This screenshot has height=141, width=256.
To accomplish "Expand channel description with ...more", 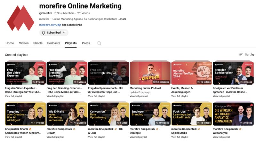I will pyautogui.click(x=122, y=19).
